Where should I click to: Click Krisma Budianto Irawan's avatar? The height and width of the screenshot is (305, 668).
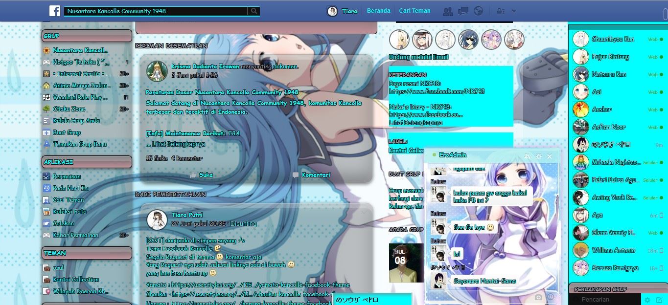(x=157, y=71)
